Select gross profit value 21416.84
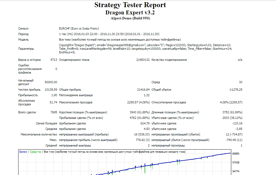Screen dimensions: 276x175 click(143, 90)
